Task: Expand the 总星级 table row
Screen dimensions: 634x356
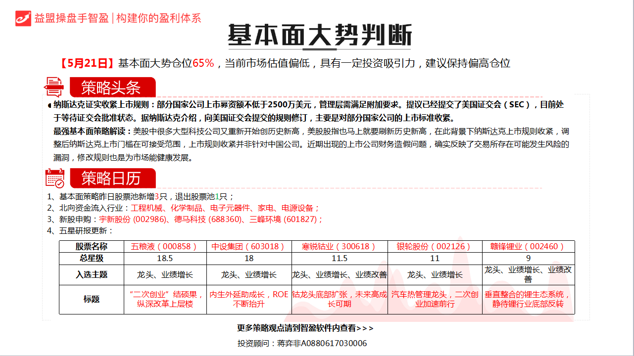Action: pos(91,258)
